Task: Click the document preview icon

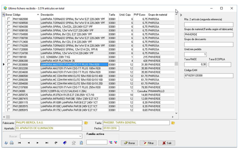Action: (82, 143)
